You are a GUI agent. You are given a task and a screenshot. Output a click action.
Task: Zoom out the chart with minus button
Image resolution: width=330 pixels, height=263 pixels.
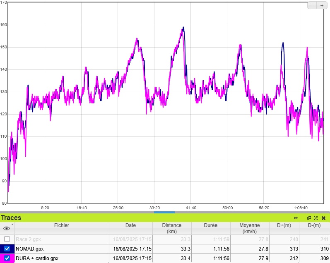(312, 5)
